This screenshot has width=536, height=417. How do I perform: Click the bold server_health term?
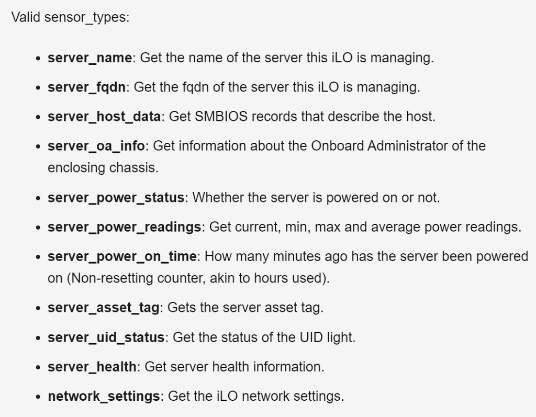(x=92, y=367)
